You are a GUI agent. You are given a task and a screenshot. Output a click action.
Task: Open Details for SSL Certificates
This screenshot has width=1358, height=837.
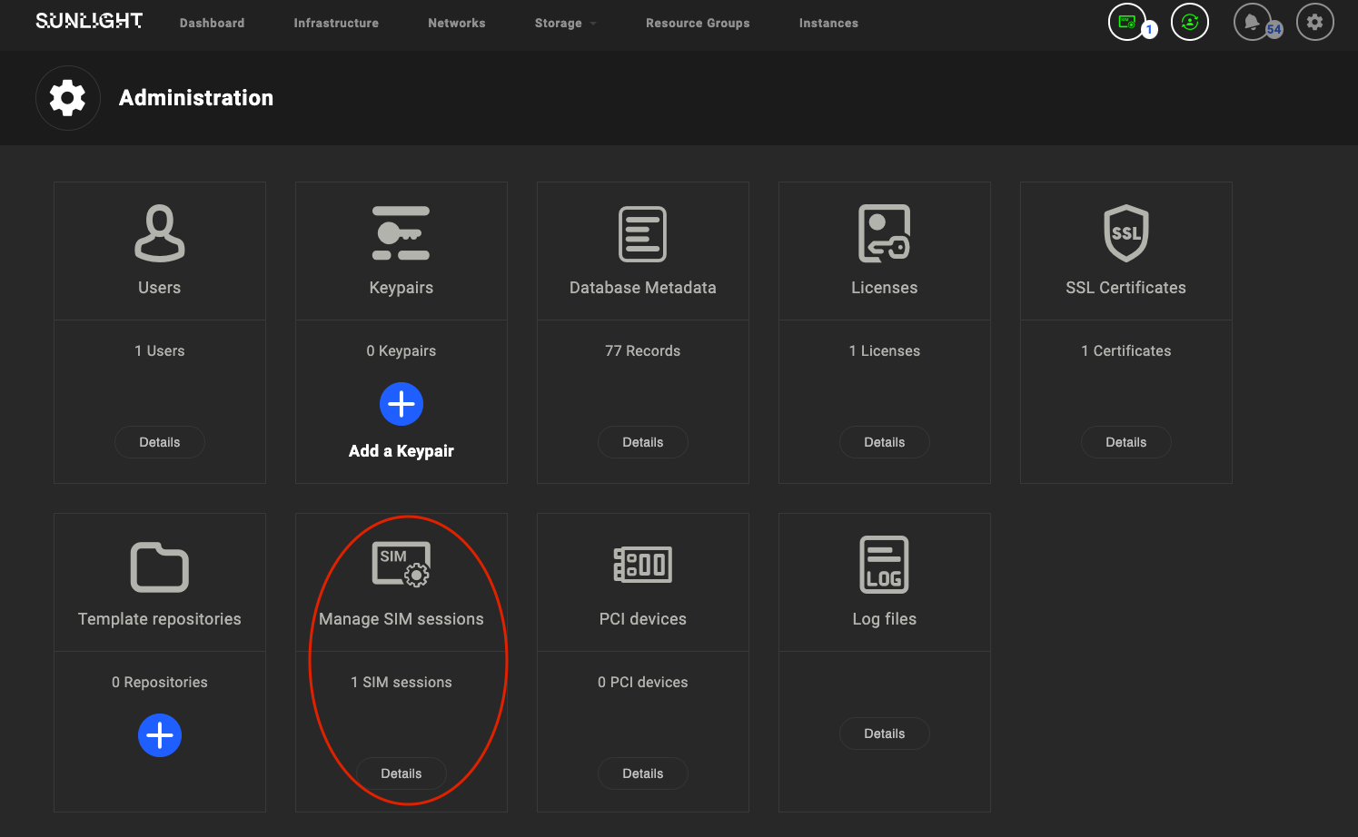(1126, 442)
